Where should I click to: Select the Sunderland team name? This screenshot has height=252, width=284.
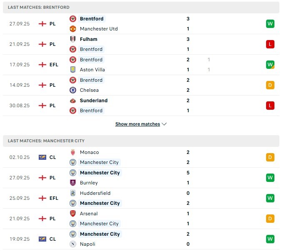(x=94, y=101)
